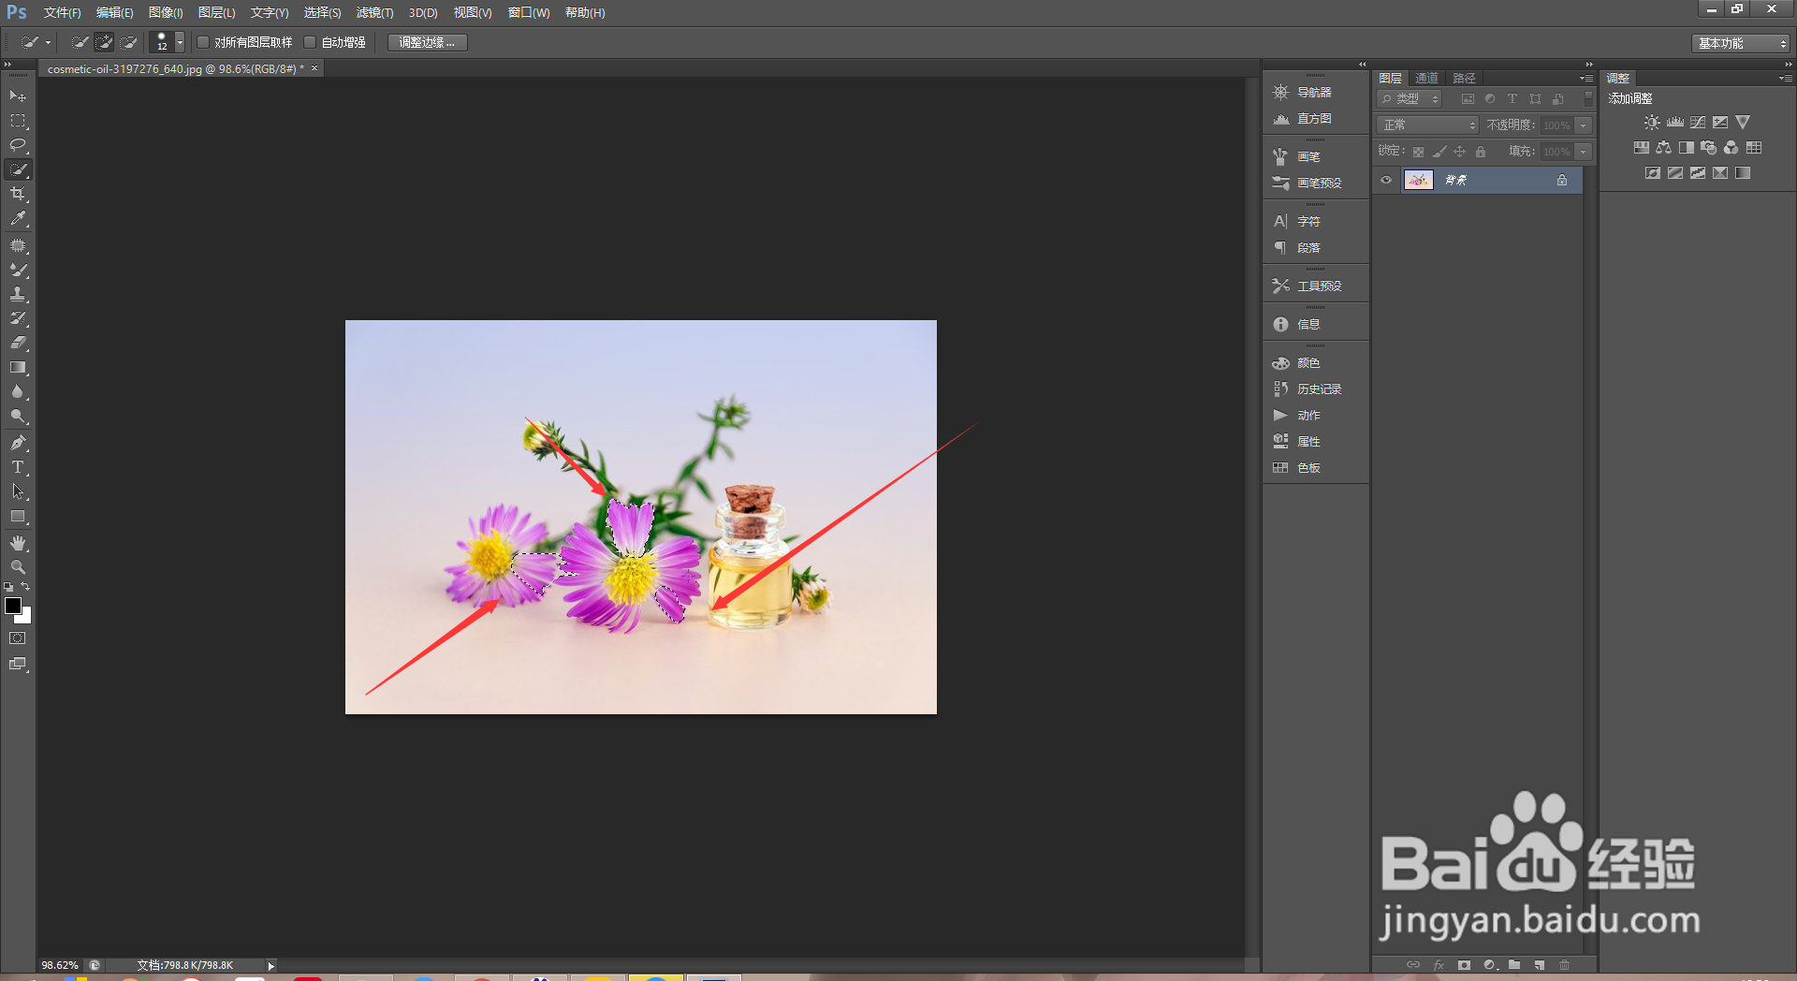Open the Select menu

322,13
